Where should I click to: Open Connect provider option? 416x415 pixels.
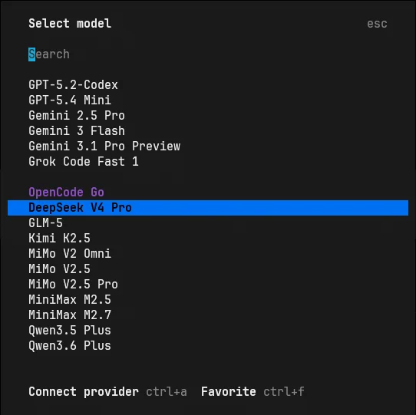(107, 392)
